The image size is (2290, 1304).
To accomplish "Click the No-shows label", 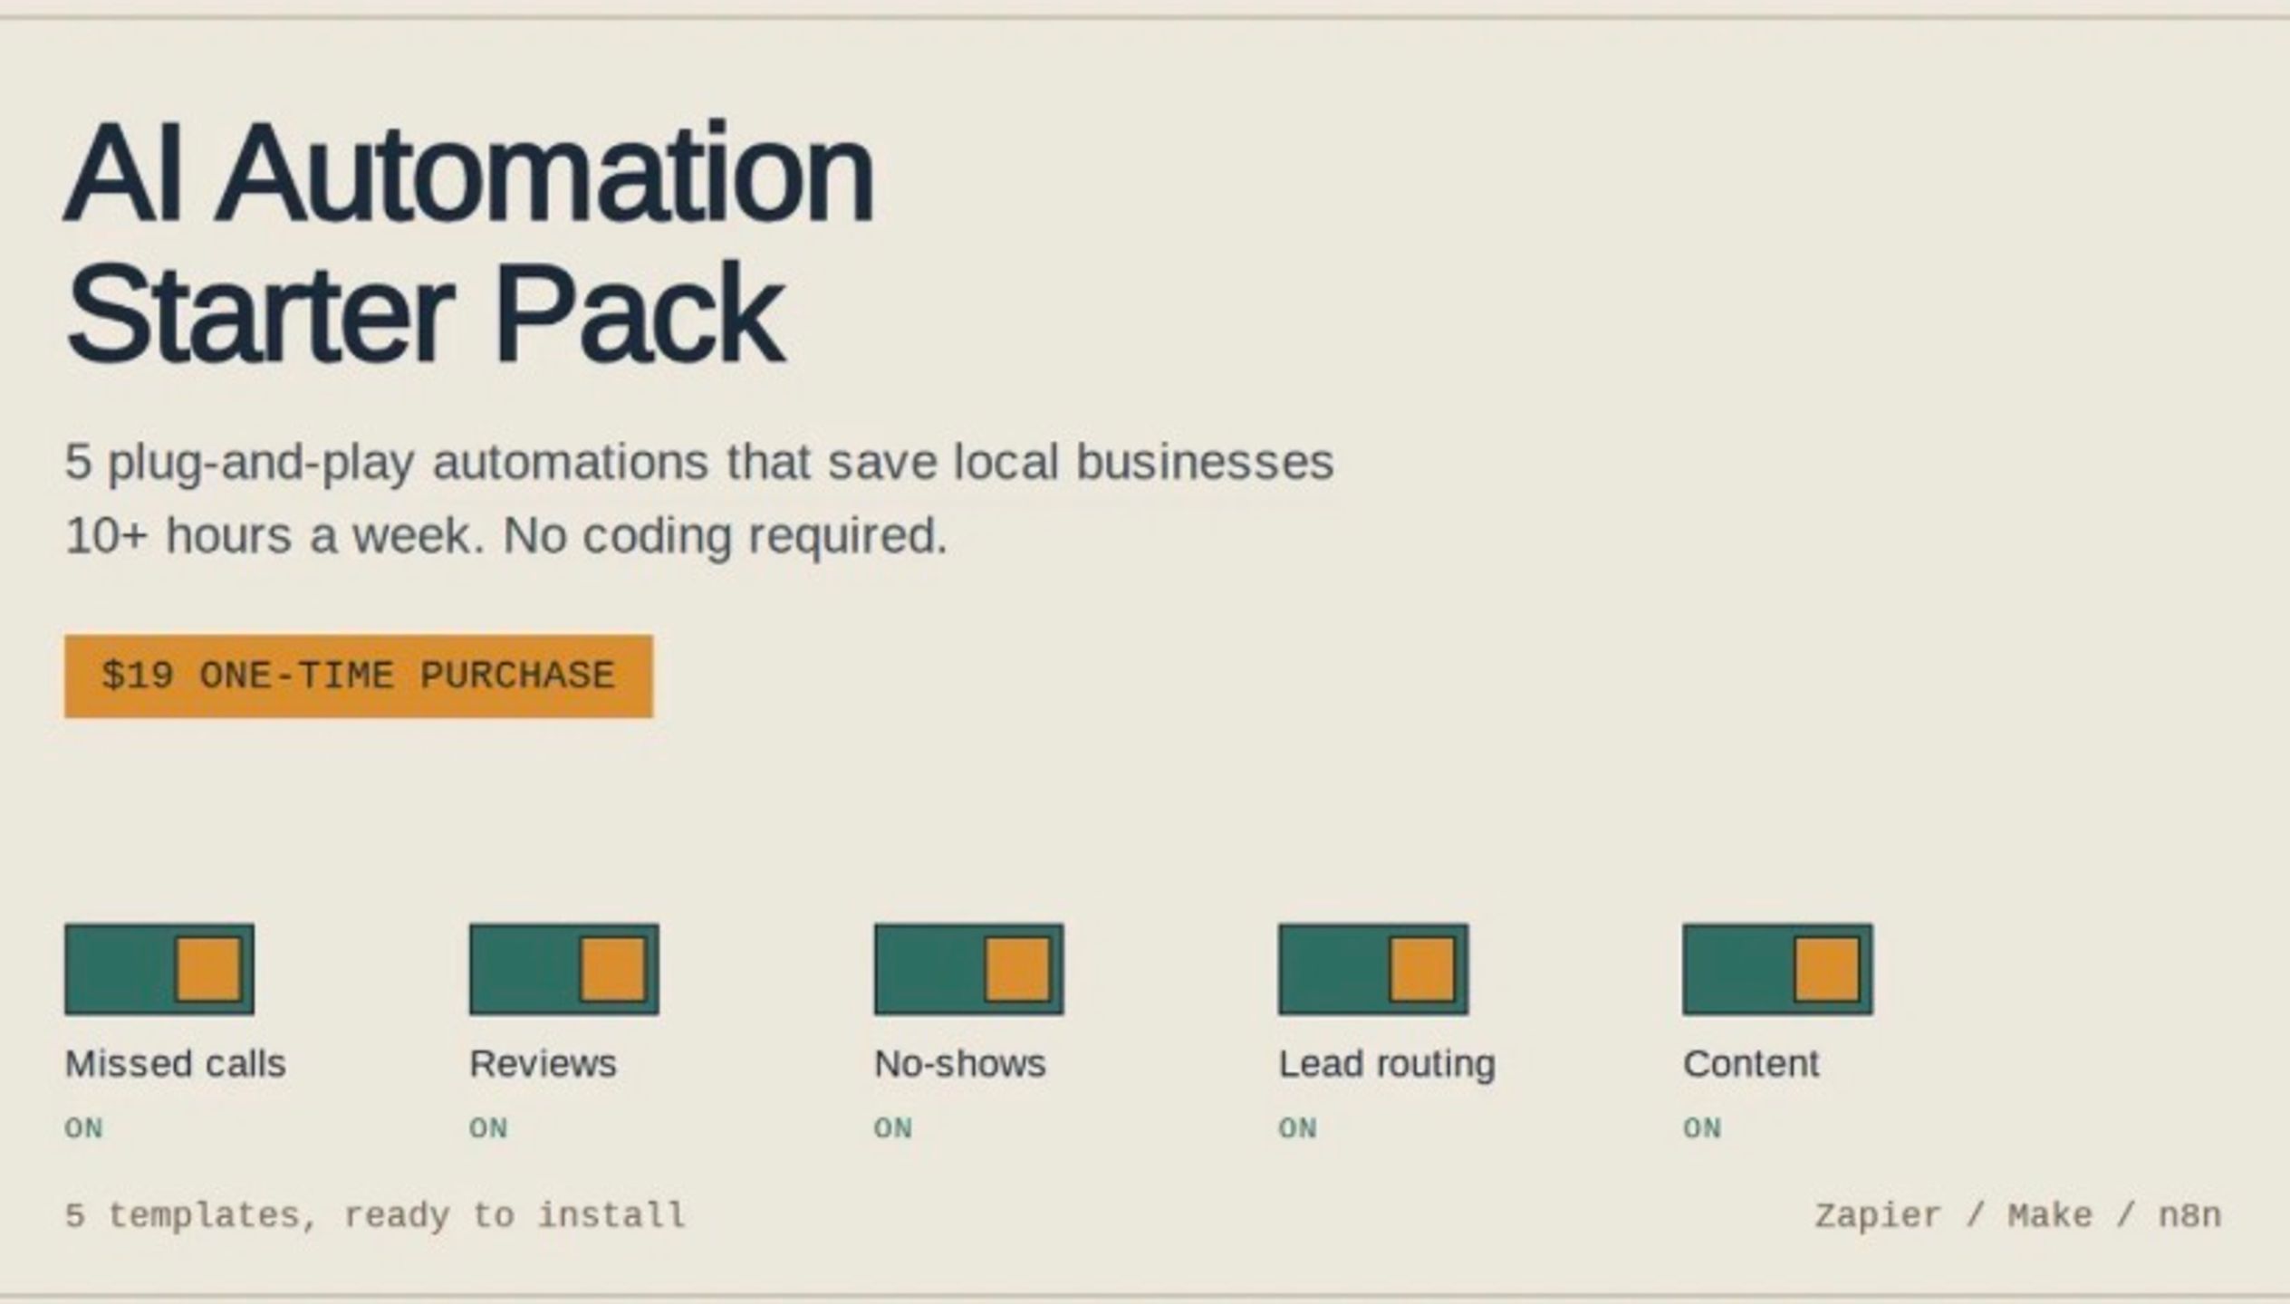I will coord(960,1063).
